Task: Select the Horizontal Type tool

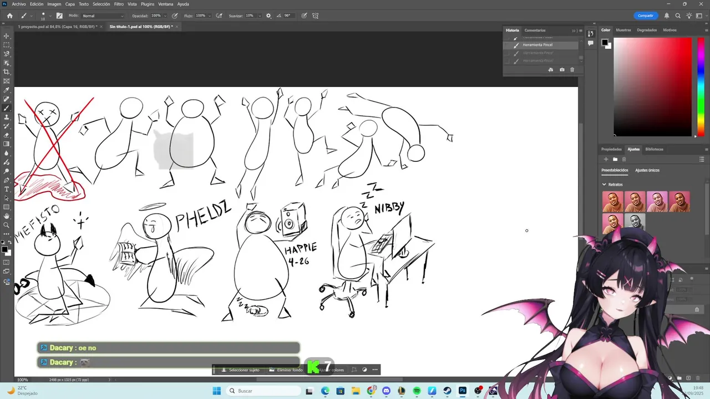Action: 7,189
